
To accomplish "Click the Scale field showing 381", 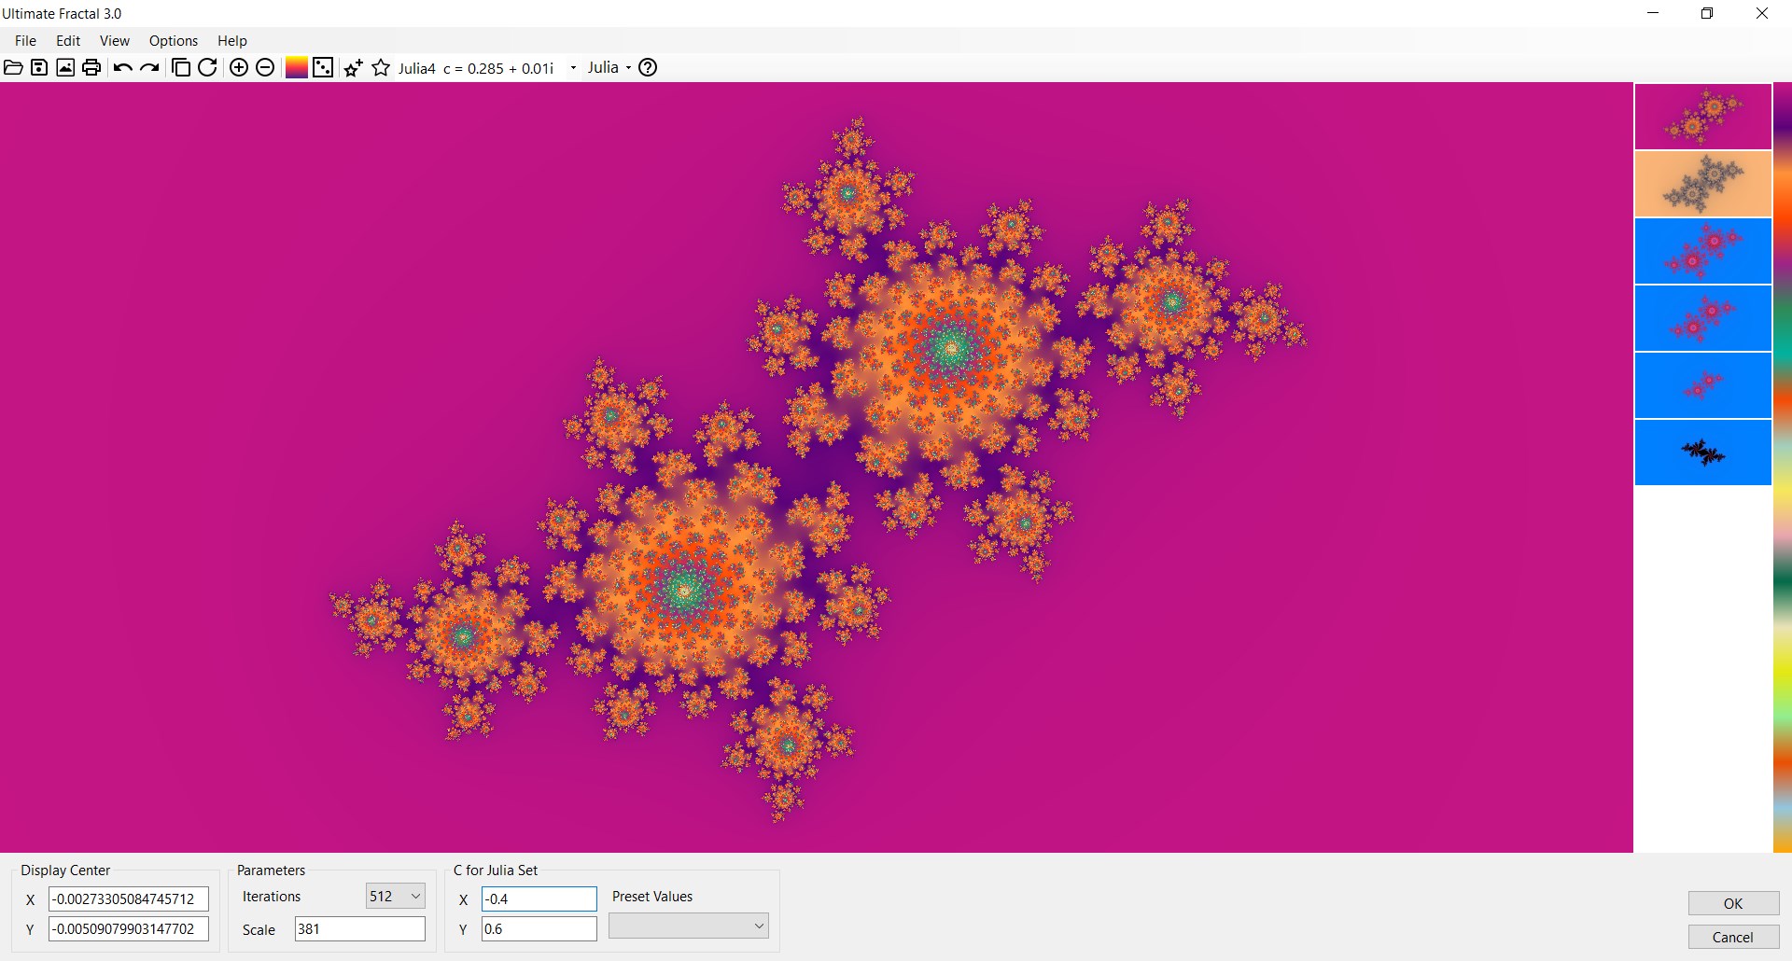I will pyautogui.click(x=360, y=929).
